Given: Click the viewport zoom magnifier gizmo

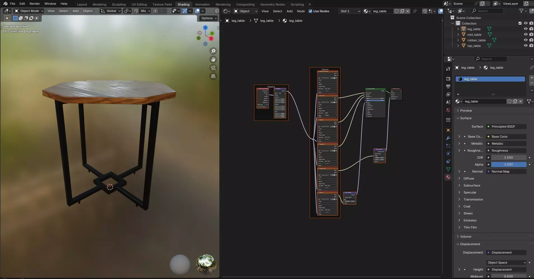Looking at the screenshot, I should pos(213,51).
